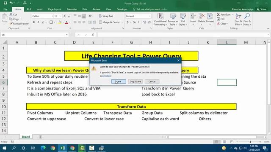Select the Sheet1 tab

26,137
